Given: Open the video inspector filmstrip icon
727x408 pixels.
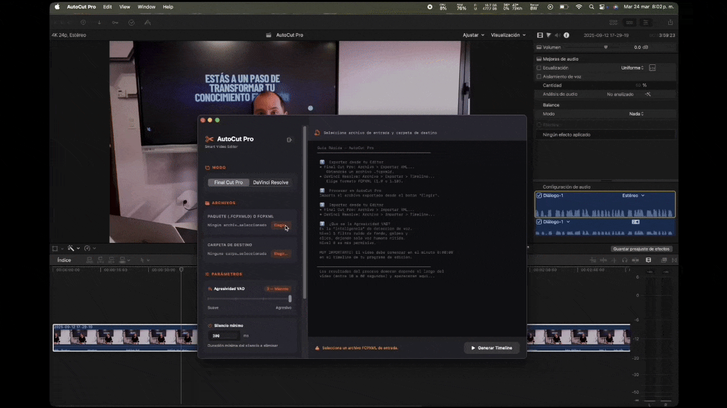Looking at the screenshot, I should (540, 35).
